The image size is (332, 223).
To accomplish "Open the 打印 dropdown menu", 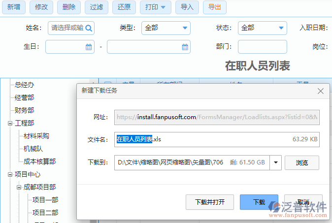I will (156, 7).
